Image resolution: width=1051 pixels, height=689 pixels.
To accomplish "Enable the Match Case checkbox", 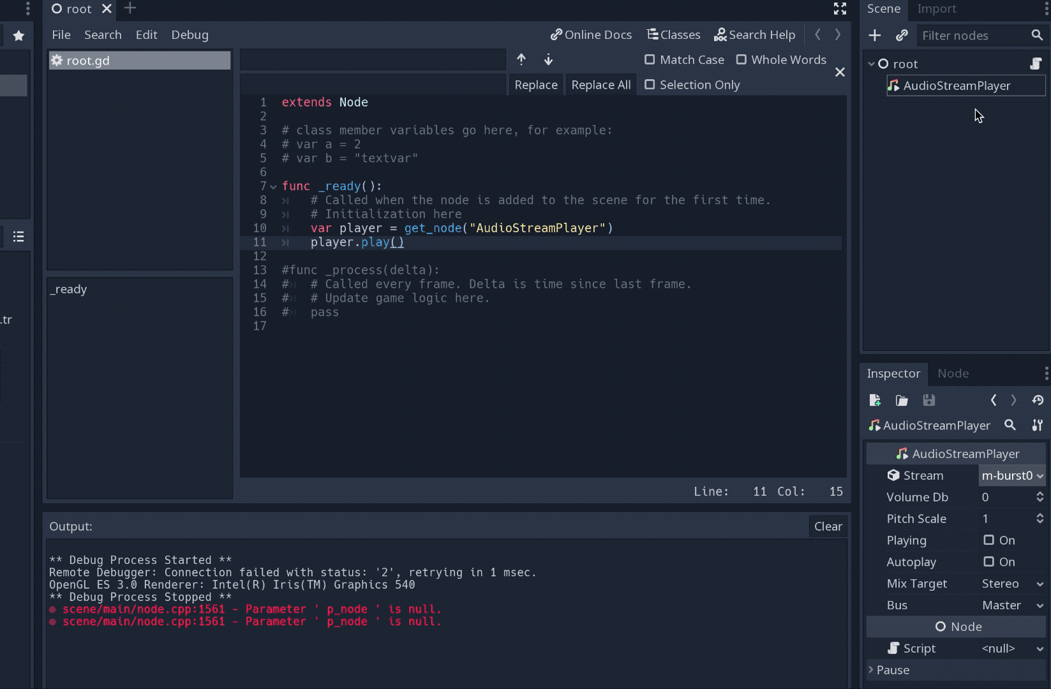I will tap(650, 59).
